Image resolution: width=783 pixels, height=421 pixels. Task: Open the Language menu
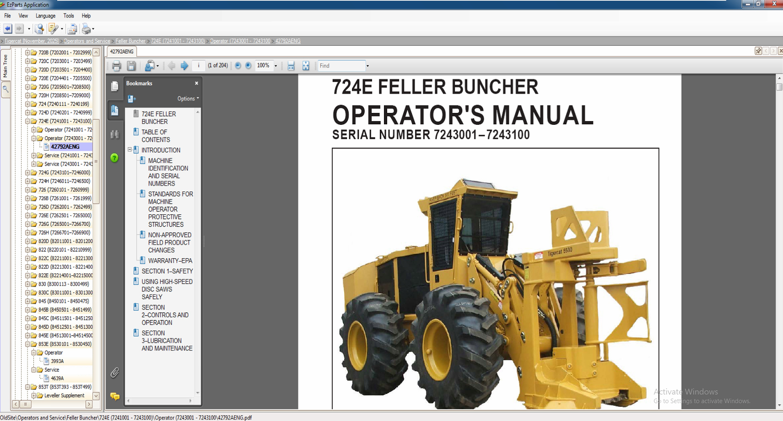point(46,16)
